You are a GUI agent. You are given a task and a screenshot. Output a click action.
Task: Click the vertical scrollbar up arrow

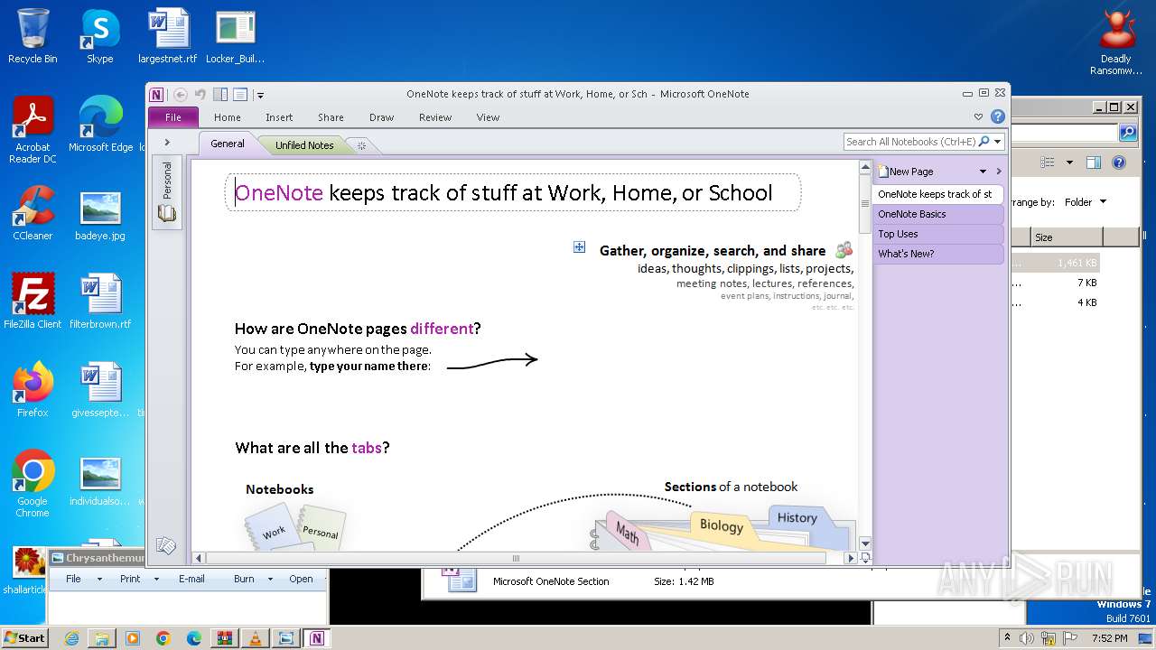tap(865, 168)
